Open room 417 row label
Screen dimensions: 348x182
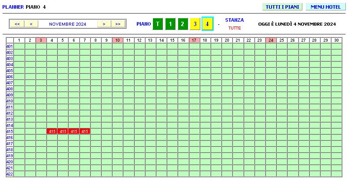point(10,144)
